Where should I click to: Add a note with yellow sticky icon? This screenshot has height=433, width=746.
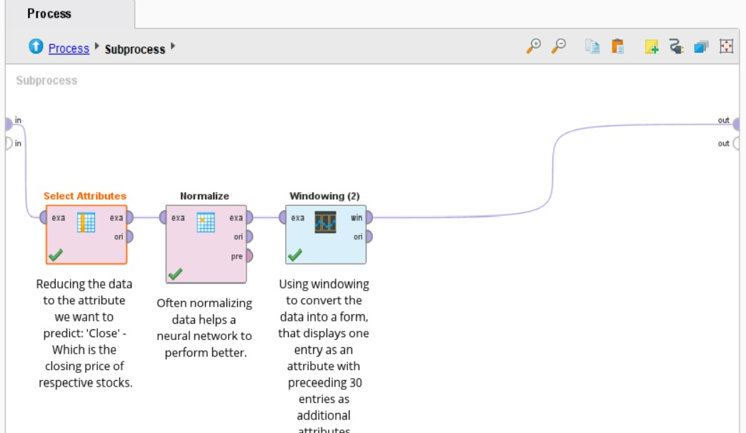[x=652, y=46]
